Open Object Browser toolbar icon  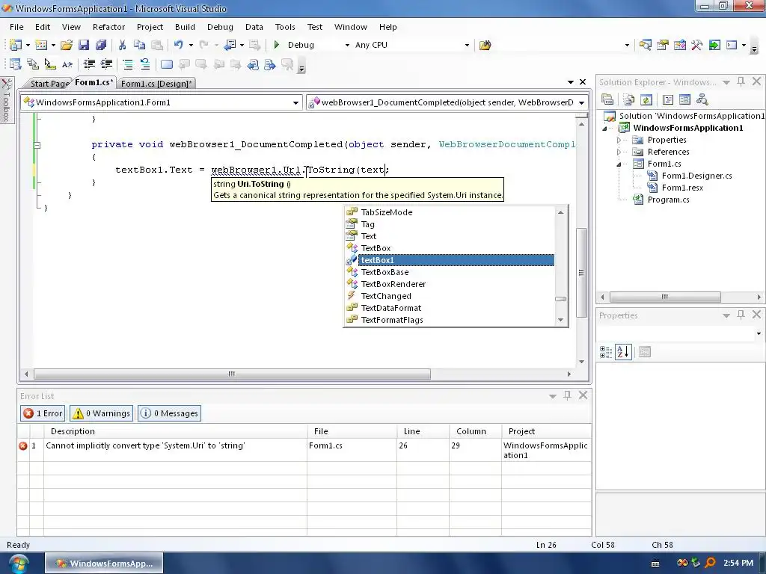679,45
